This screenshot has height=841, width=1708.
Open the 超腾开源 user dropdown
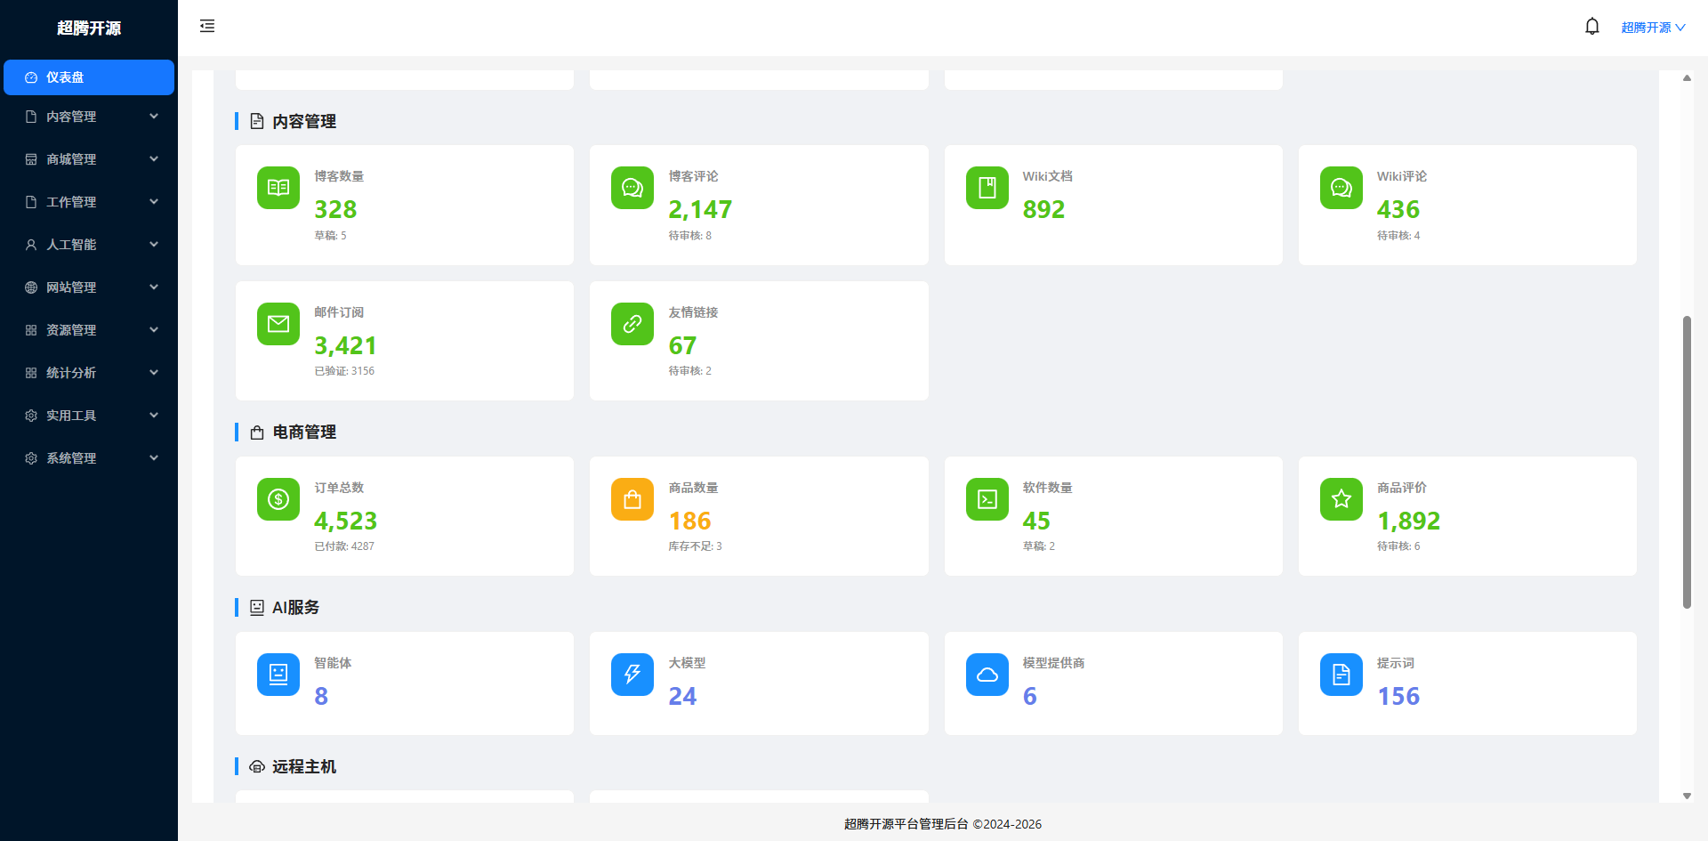(x=1652, y=28)
